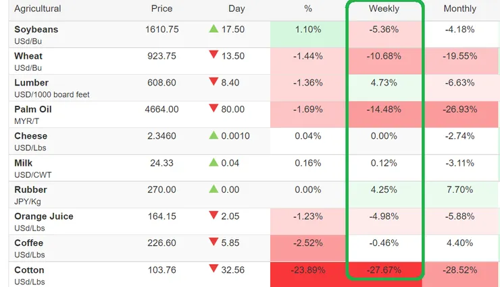Screen dimensions: 500x287
Task: Click the red down arrow in Cotton row
Action: click(x=214, y=269)
